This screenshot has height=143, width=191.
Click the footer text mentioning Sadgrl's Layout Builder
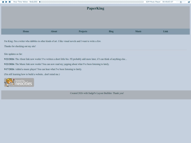pyautogui.click(x=97, y=93)
